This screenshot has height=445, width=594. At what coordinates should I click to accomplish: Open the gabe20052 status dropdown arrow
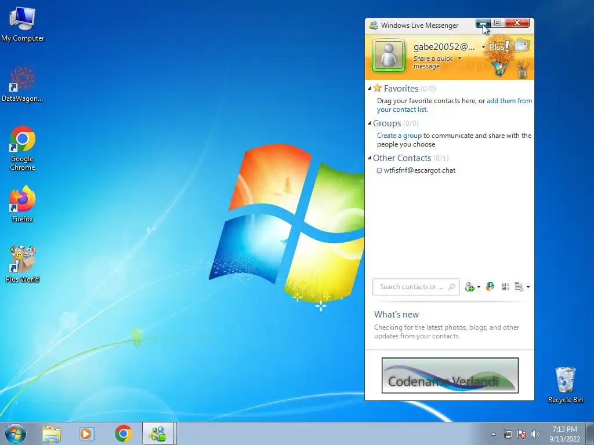pos(483,48)
